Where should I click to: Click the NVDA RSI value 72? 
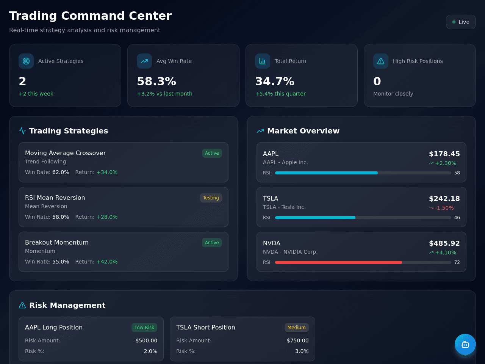[457, 262]
